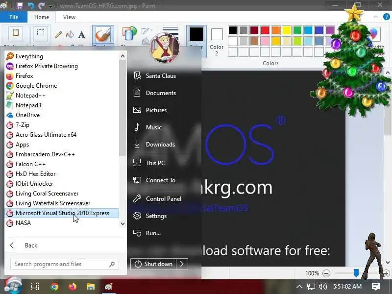Click the search magnifier icon
Screen dimensions: 392x294
pyautogui.click(x=112, y=264)
